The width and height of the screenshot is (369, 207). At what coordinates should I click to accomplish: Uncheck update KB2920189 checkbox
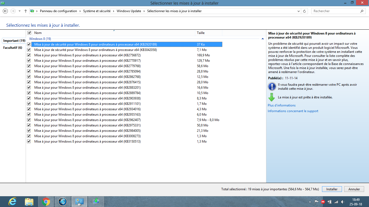click(29, 44)
